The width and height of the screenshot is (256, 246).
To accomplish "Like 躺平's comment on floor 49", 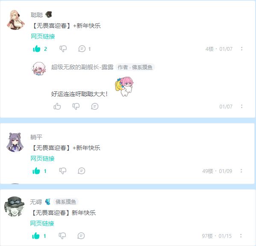I will point(36,171).
